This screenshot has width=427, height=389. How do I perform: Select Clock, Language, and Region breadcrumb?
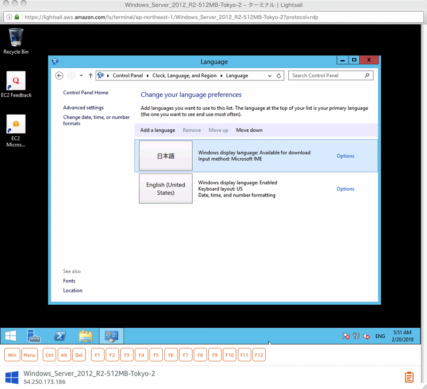click(184, 76)
